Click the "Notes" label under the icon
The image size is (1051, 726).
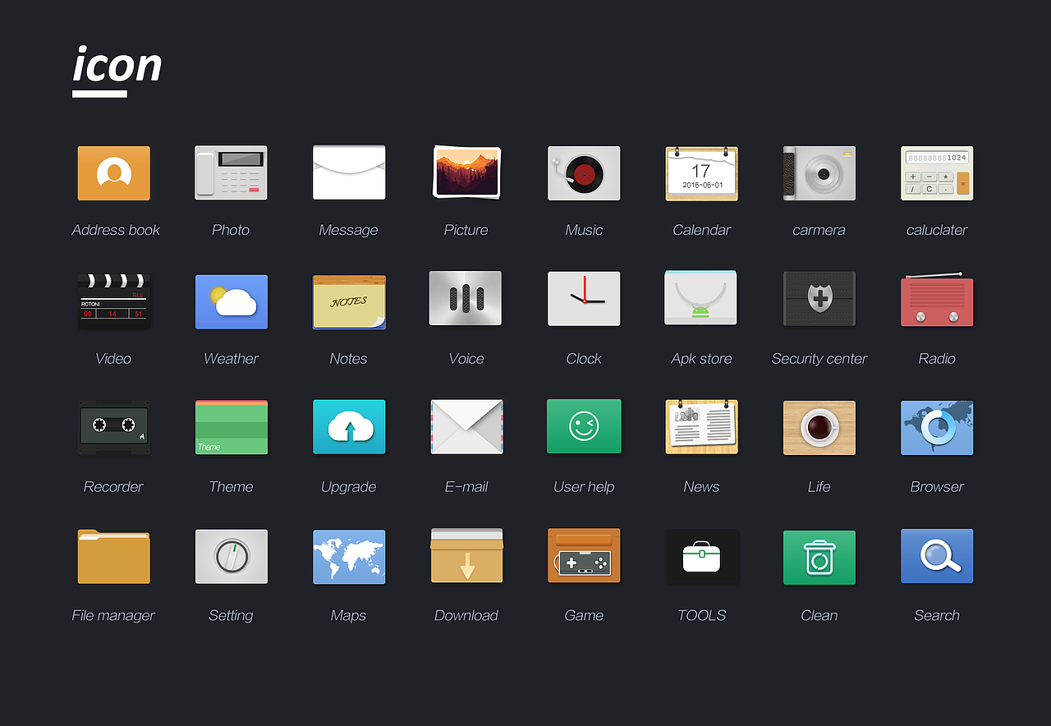348,359
